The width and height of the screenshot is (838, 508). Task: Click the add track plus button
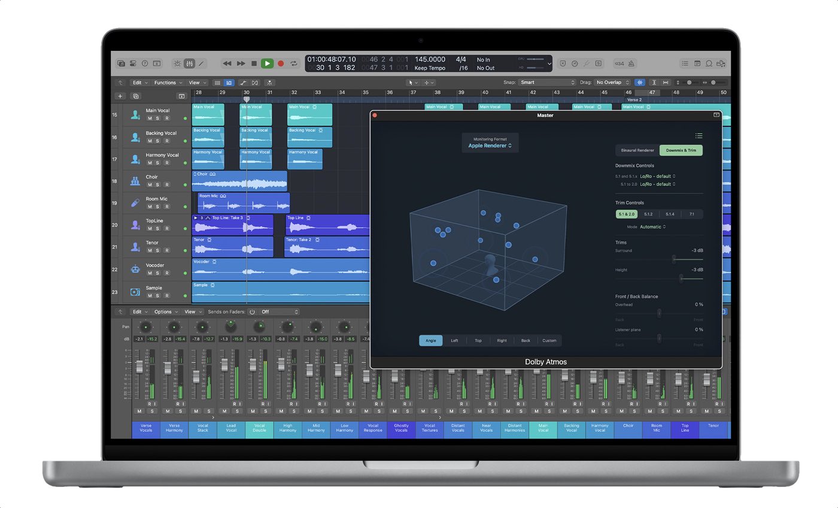click(120, 96)
